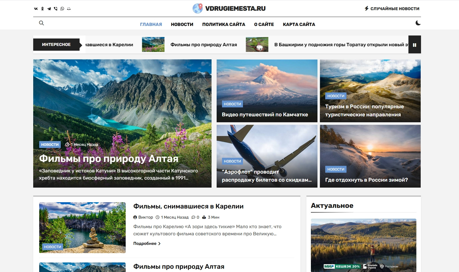Open the Новости menu item

pos(182,24)
